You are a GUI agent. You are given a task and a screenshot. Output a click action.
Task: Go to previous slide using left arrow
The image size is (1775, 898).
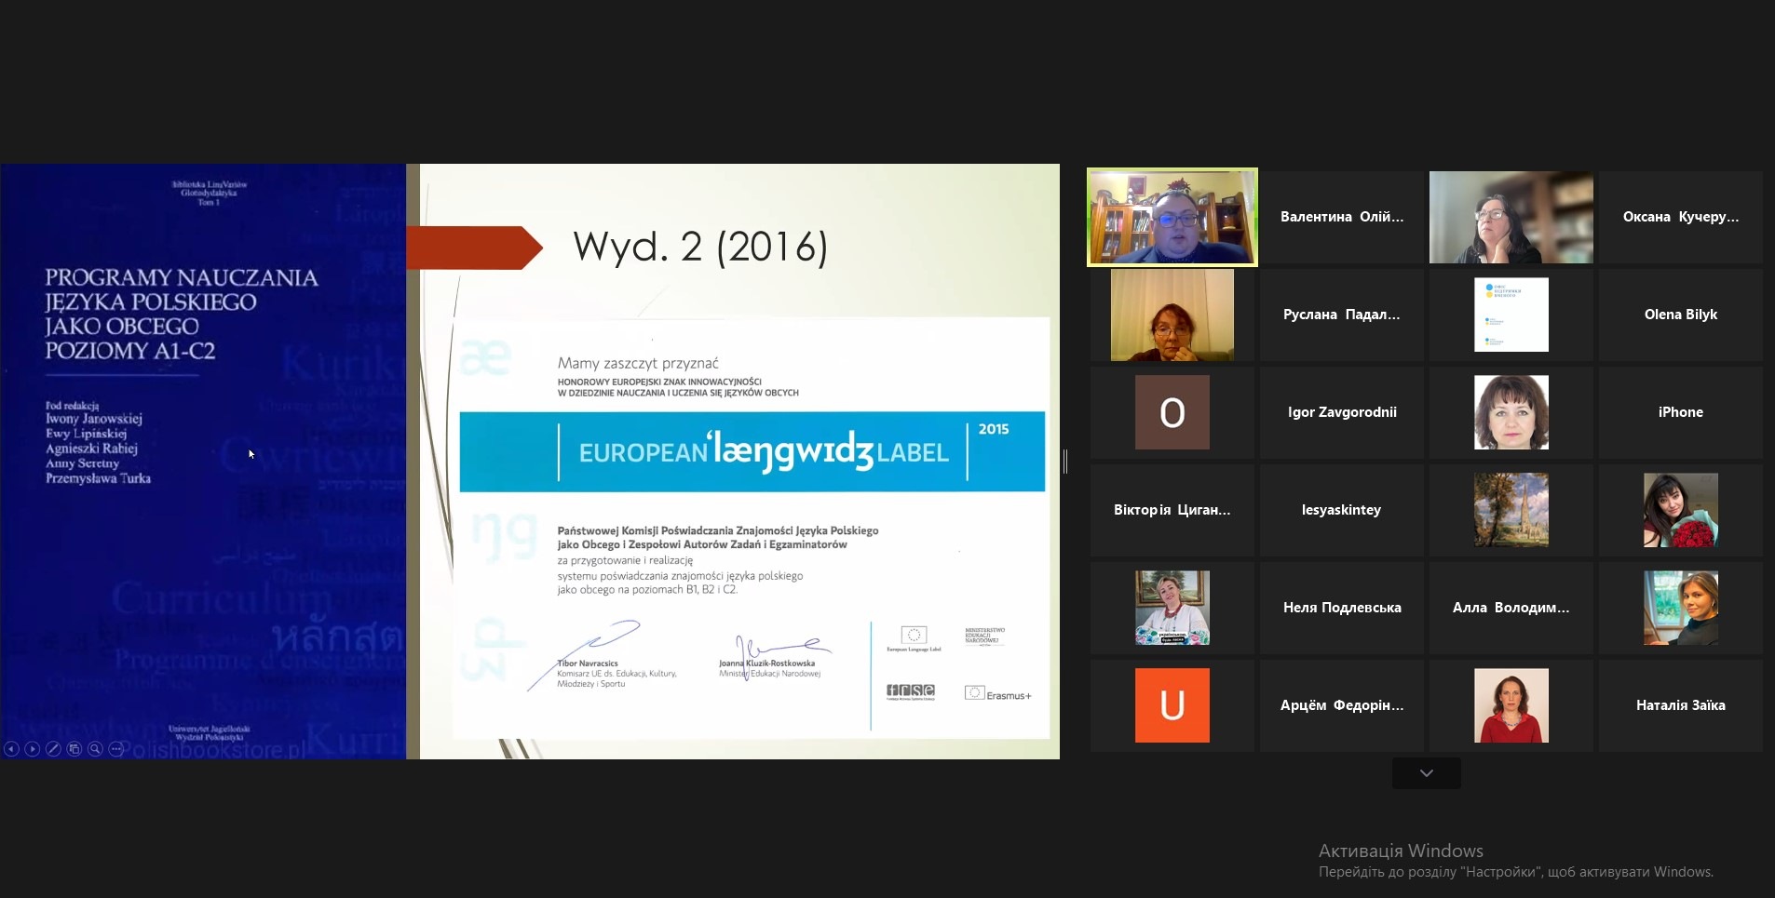(11, 748)
